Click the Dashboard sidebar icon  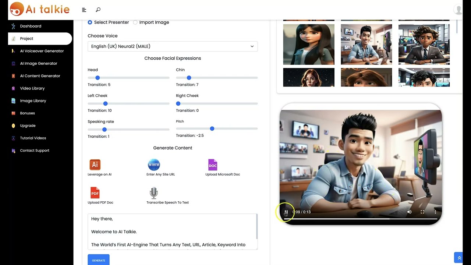13,26
